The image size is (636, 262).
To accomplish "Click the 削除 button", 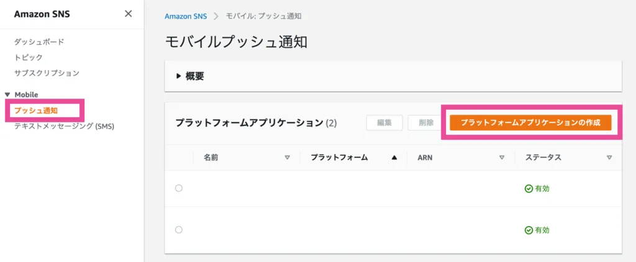I will pyautogui.click(x=425, y=123).
